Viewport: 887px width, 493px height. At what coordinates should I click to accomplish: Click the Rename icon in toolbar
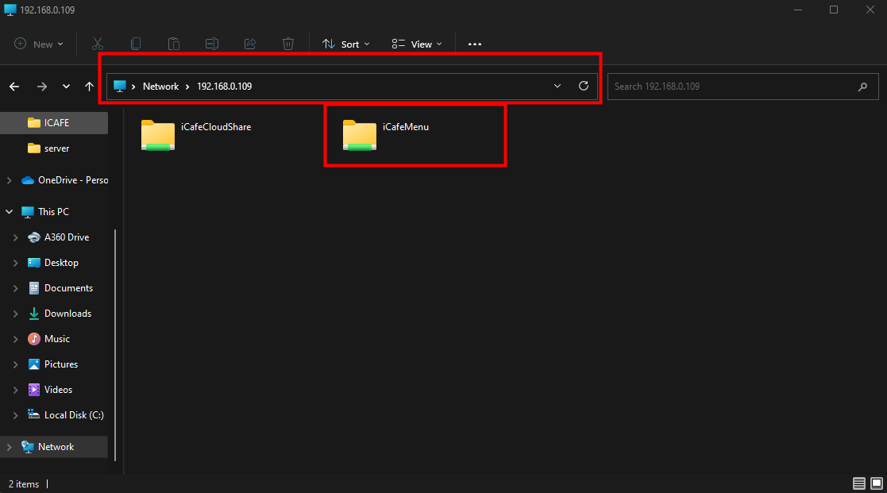[x=212, y=44]
